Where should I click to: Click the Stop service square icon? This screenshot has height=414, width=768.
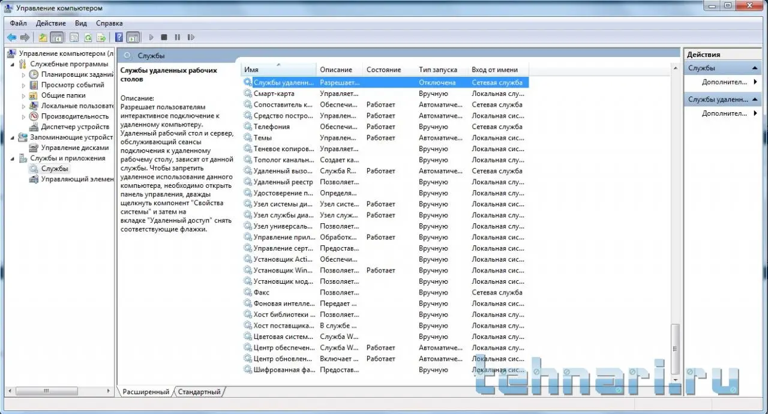pos(164,37)
